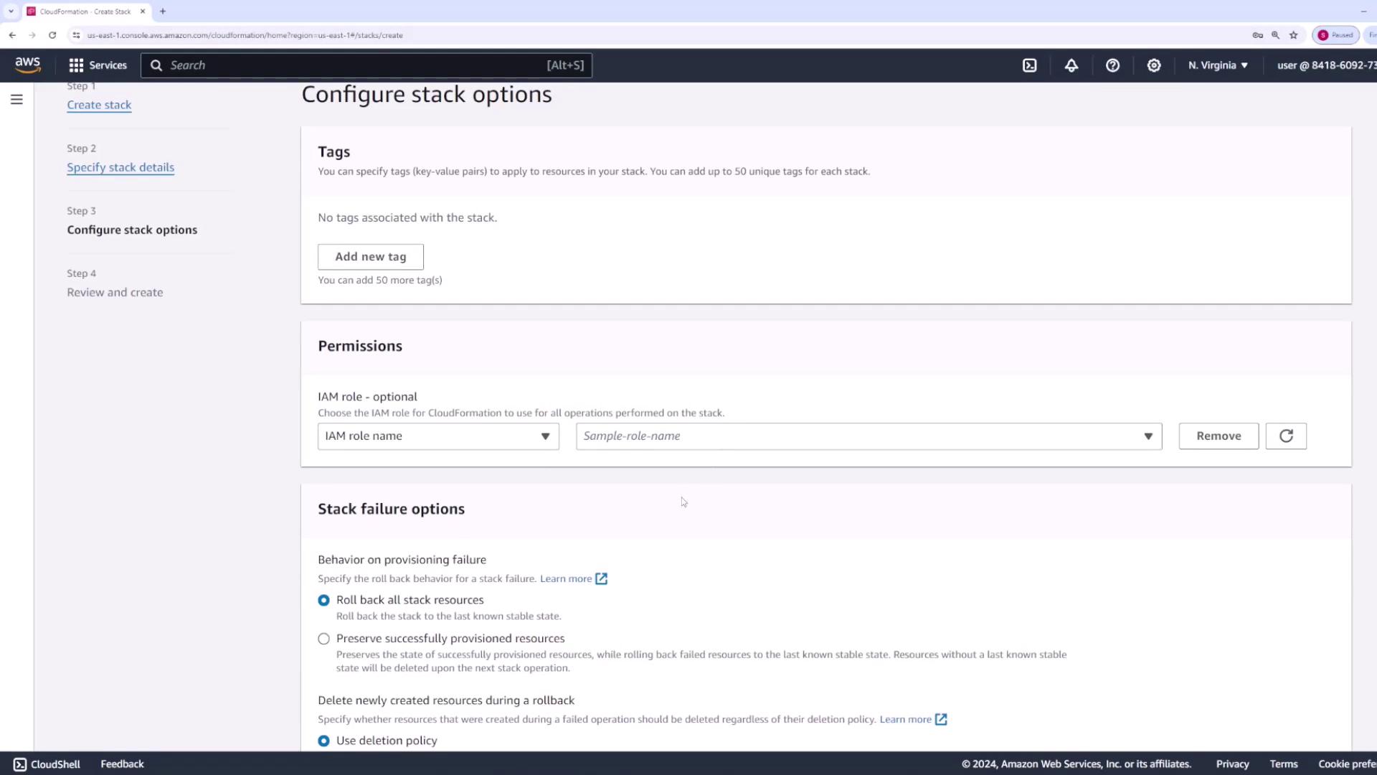
Task: Click the AWS logo home icon
Action: [x=28, y=65]
